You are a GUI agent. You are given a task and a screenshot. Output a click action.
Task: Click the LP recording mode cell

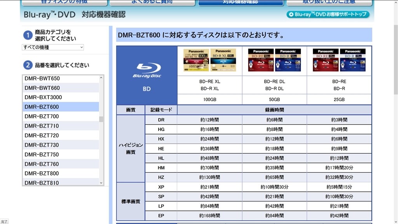tap(161, 206)
